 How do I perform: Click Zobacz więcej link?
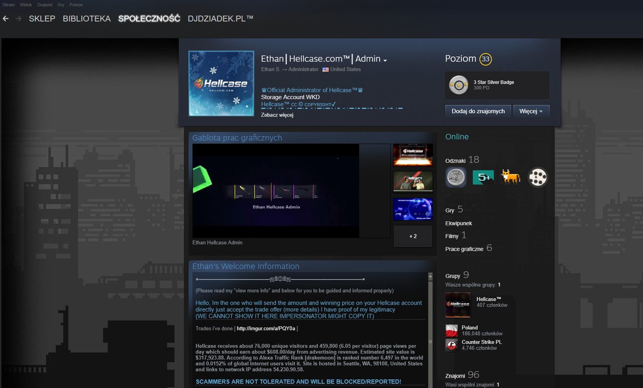point(277,115)
